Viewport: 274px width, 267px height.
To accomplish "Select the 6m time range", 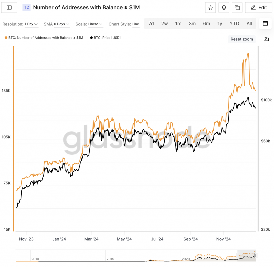I will [206, 24].
